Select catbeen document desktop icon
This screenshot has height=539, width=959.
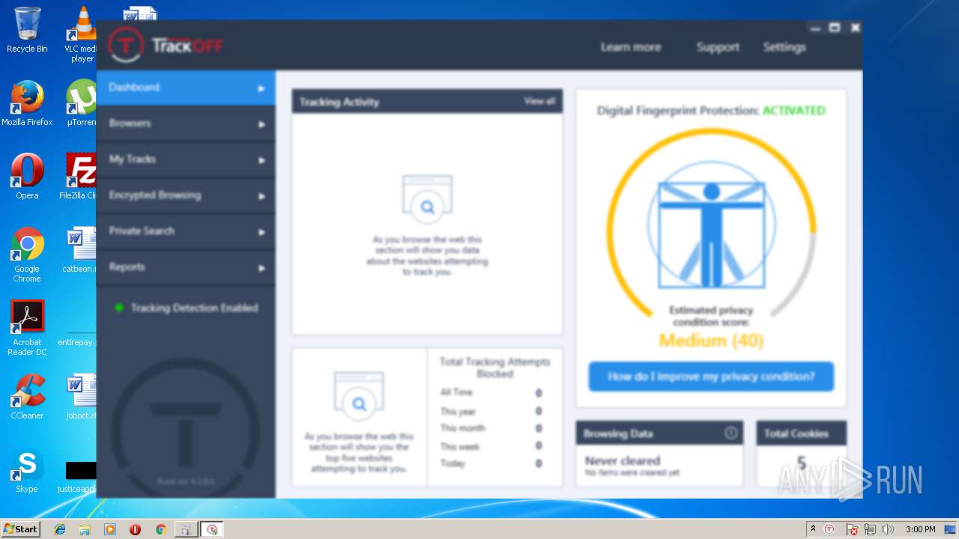pos(81,250)
